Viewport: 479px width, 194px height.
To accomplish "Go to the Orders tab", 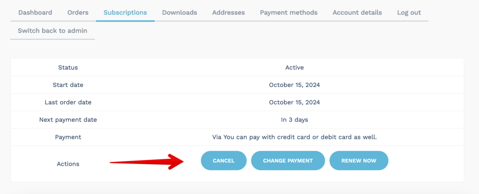I will pyautogui.click(x=78, y=12).
